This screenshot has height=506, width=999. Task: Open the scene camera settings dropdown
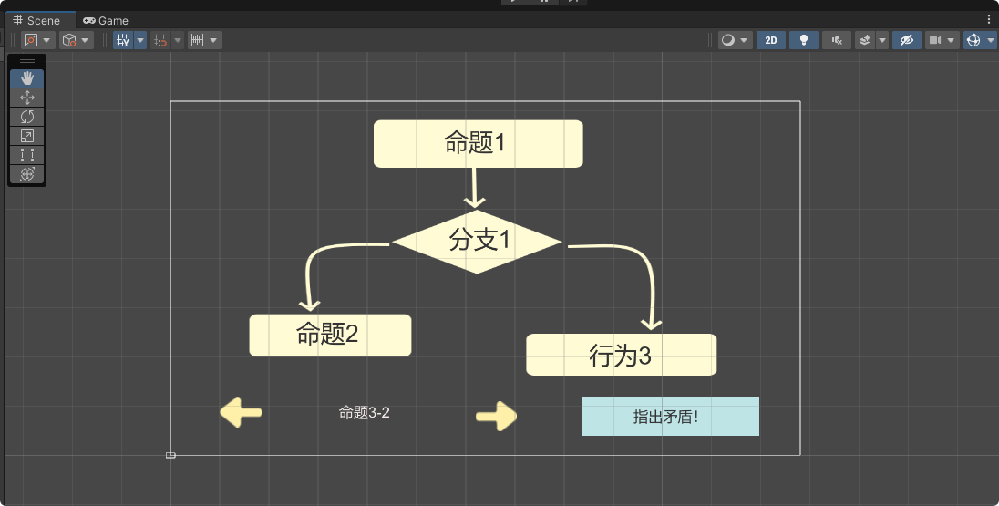click(x=942, y=40)
